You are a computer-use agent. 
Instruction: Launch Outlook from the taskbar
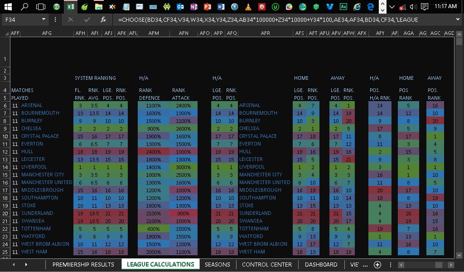[180, 6]
